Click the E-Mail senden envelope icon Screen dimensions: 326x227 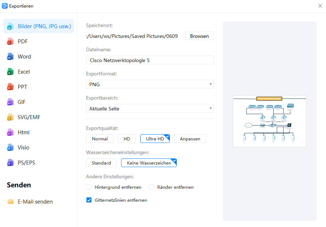tap(10, 202)
